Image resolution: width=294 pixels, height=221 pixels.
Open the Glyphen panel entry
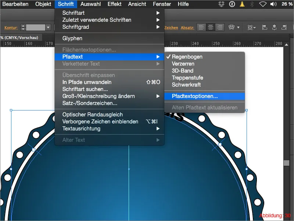(110, 38)
